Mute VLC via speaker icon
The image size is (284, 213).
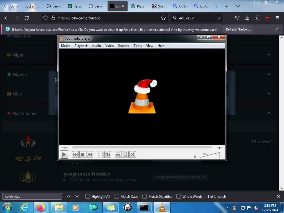click(x=195, y=157)
